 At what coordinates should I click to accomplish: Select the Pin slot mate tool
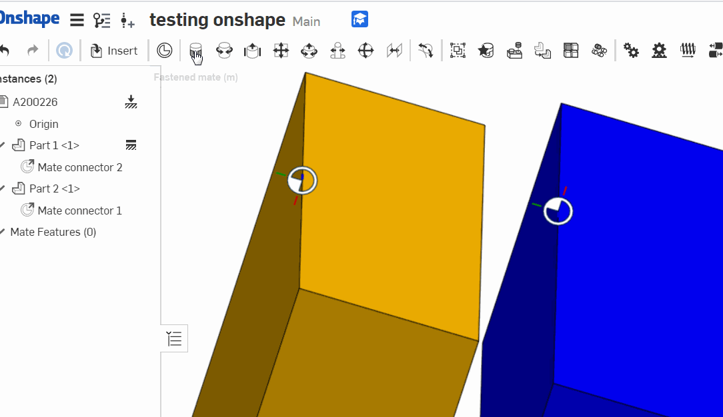(337, 50)
